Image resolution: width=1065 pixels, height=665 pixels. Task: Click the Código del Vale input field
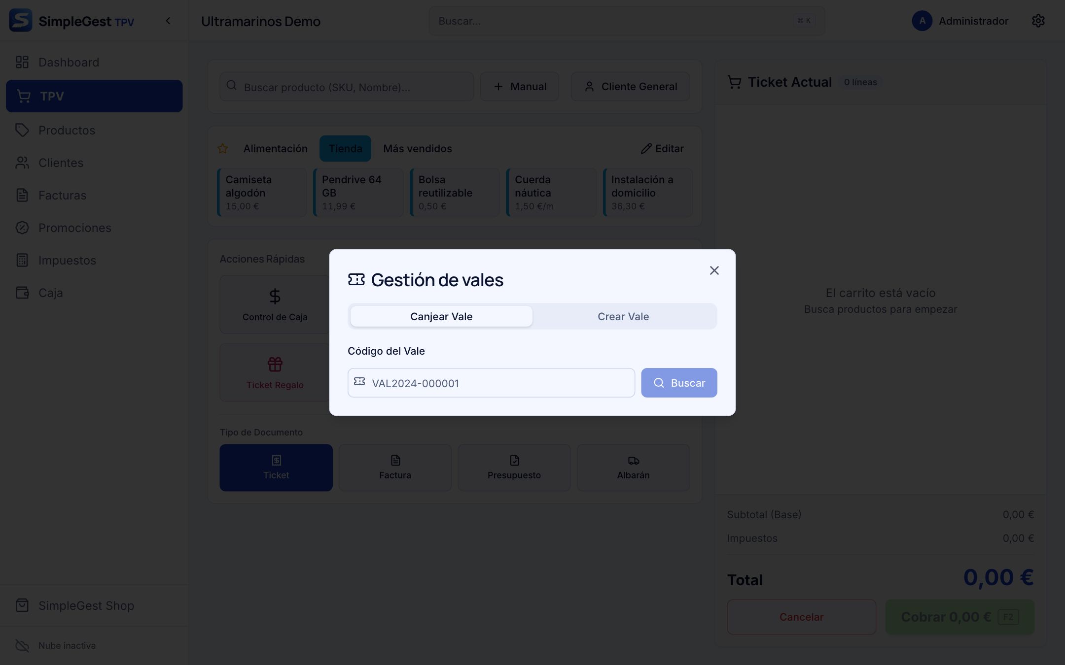tap(491, 383)
